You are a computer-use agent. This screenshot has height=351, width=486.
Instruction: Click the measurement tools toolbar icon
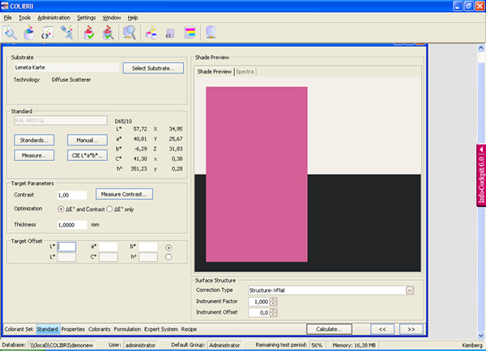[x=68, y=33]
